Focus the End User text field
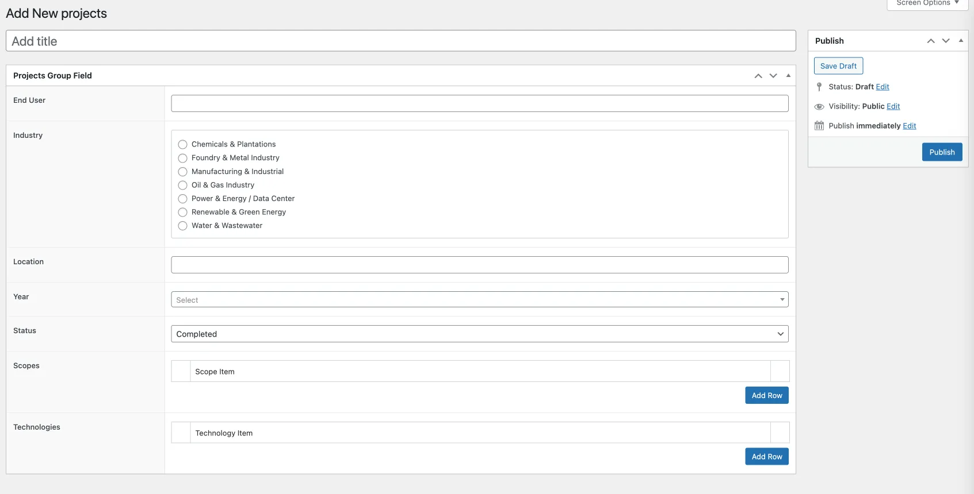The image size is (974, 494). pos(479,103)
